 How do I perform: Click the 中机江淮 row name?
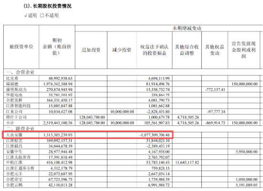[14, 162]
